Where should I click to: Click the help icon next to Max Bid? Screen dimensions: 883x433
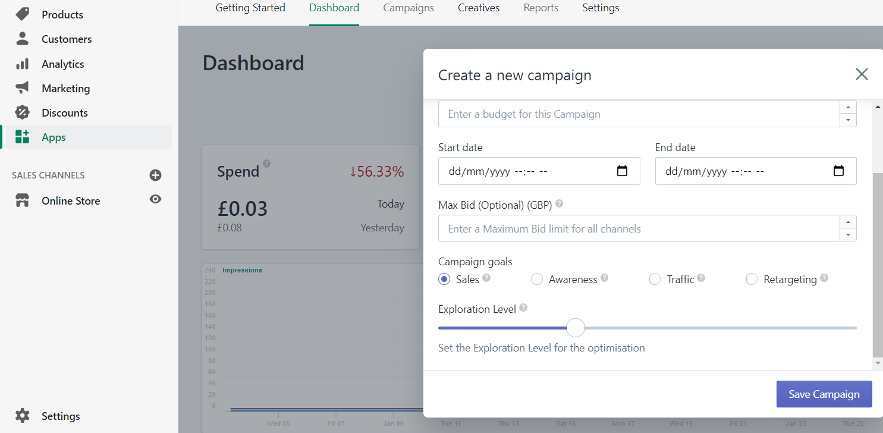[x=558, y=203]
